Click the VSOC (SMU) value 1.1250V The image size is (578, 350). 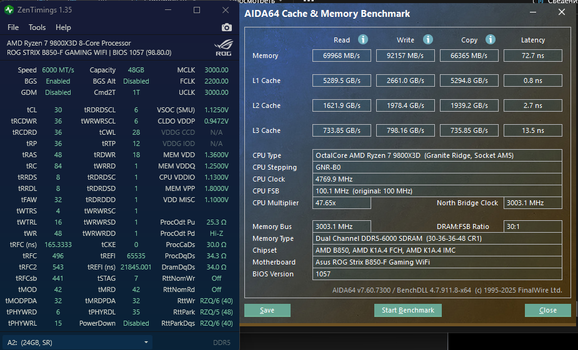click(216, 110)
